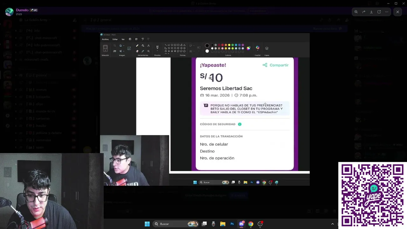Download the image from the viewer
The image size is (407, 229).
point(371,12)
